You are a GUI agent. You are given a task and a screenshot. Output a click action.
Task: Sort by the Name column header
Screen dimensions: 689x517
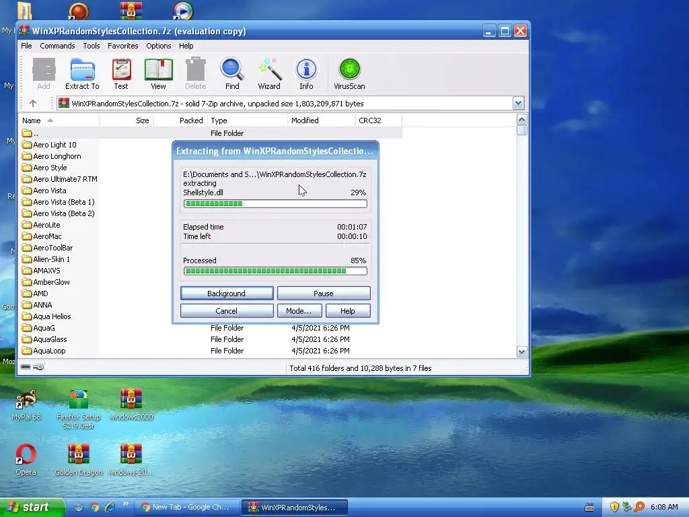pos(59,120)
